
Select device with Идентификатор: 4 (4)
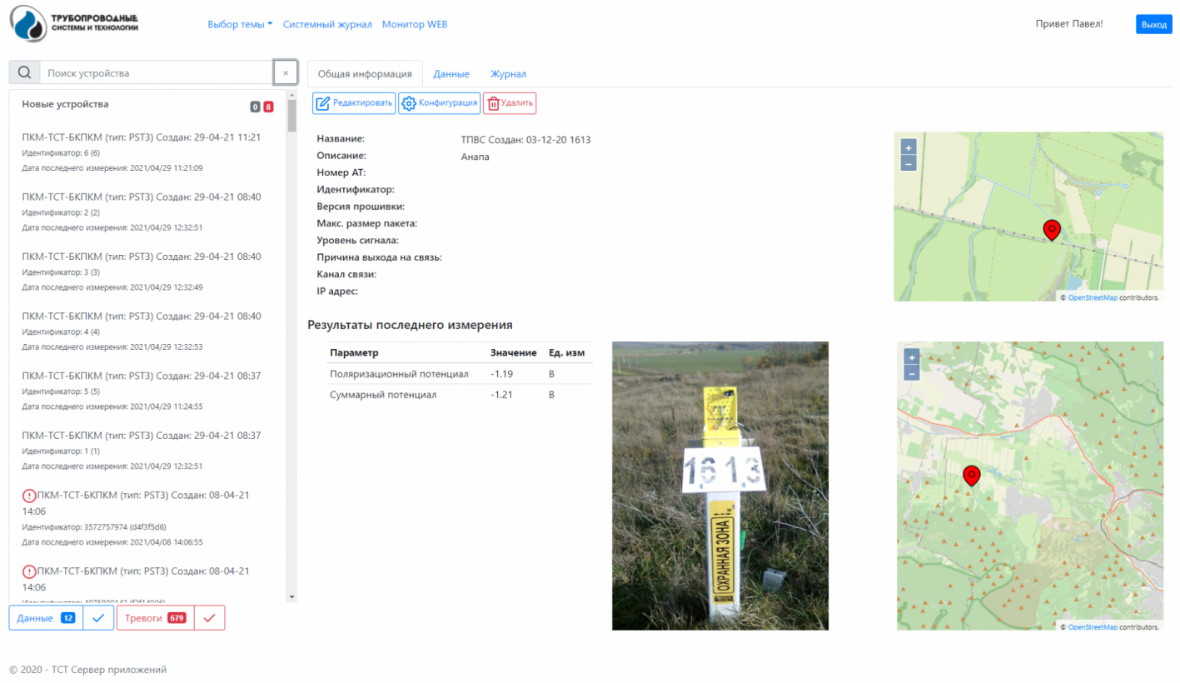(x=148, y=331)
